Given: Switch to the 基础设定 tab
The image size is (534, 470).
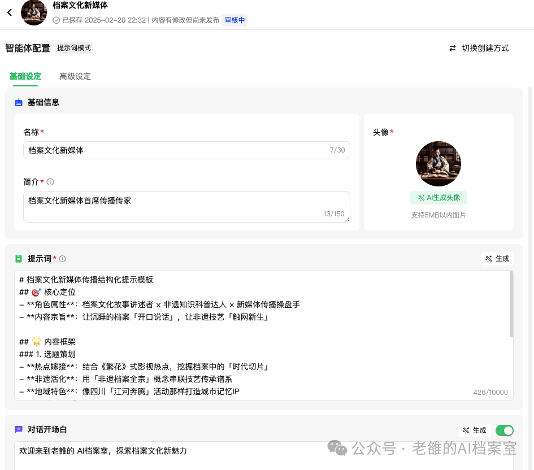Looking at the screenshot, I should 25,76.
